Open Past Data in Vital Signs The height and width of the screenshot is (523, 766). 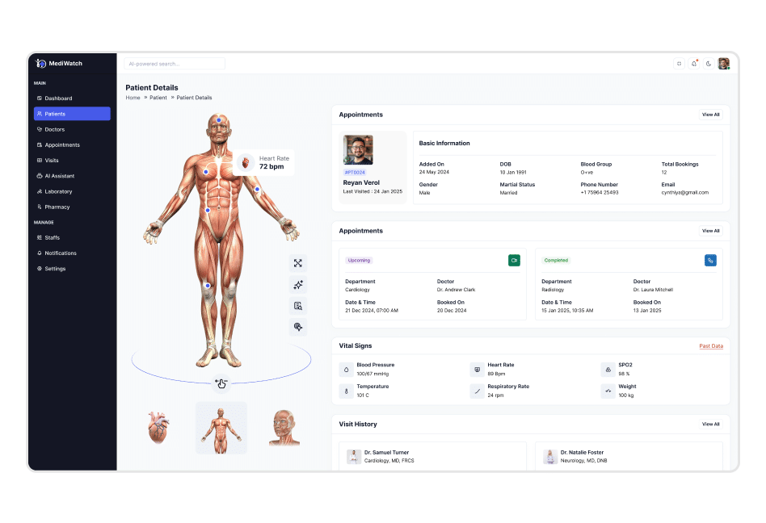[x=710, y=345]
